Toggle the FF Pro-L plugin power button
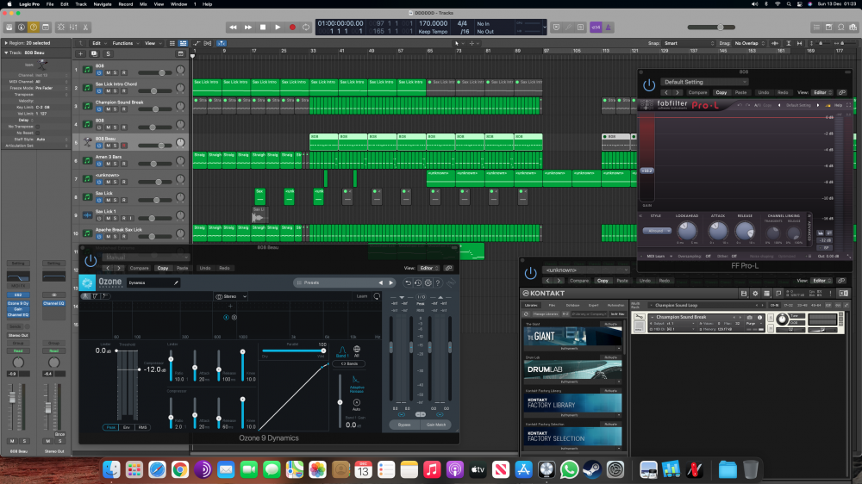Viewport: 862px width, 484px height. tap(649, 85)
